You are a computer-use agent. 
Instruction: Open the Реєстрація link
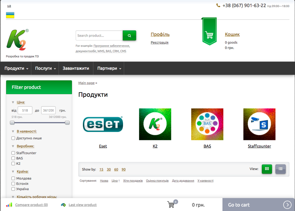click(160, 43)
